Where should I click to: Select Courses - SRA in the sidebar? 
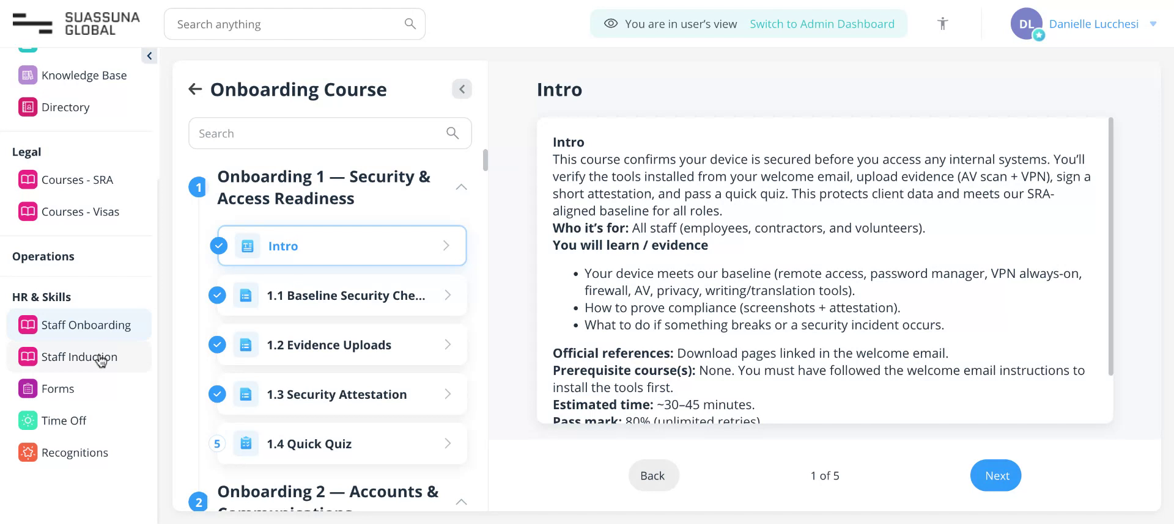tap(77, 180)
